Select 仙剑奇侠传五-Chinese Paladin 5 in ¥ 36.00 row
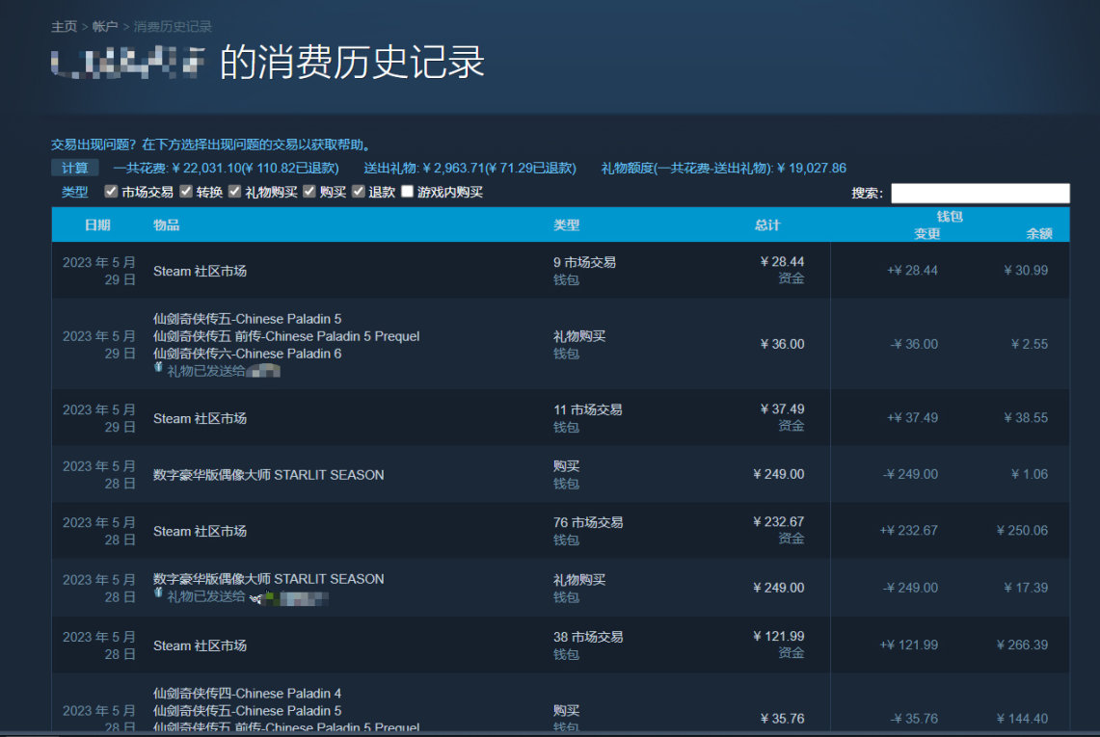The height and width of the screenshot is (737, 1100). (247, 319)
